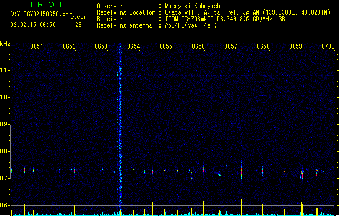
Task: Click the 0.8 kHz frequency label
Action: pyautogui.click(x=4, y=151)
